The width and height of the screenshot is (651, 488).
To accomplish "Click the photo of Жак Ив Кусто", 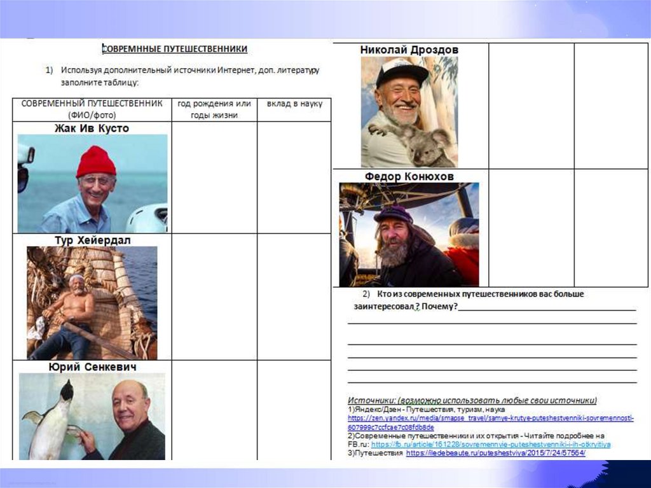I will click(93, 183).
